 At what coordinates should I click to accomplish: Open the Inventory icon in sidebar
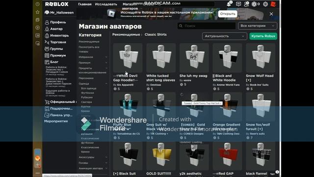47,35
